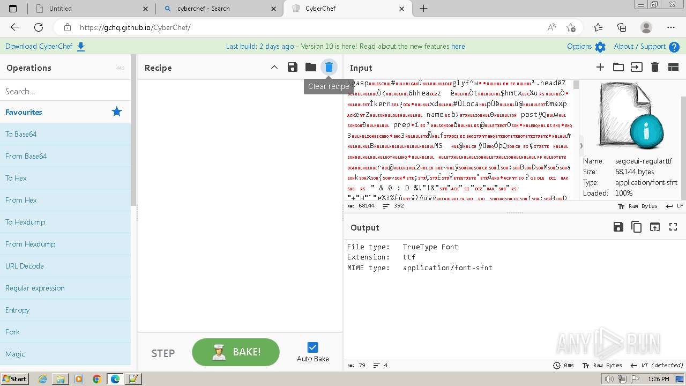Open folder as input
Viewport: 686px width, 386px height.
click(618, 67)
